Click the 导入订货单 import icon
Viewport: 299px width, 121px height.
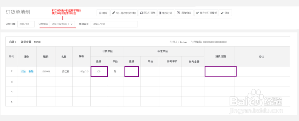(x=141, y=13)
